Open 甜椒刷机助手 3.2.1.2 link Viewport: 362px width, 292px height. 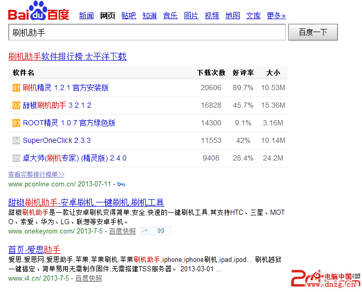(x=57, y=105)
